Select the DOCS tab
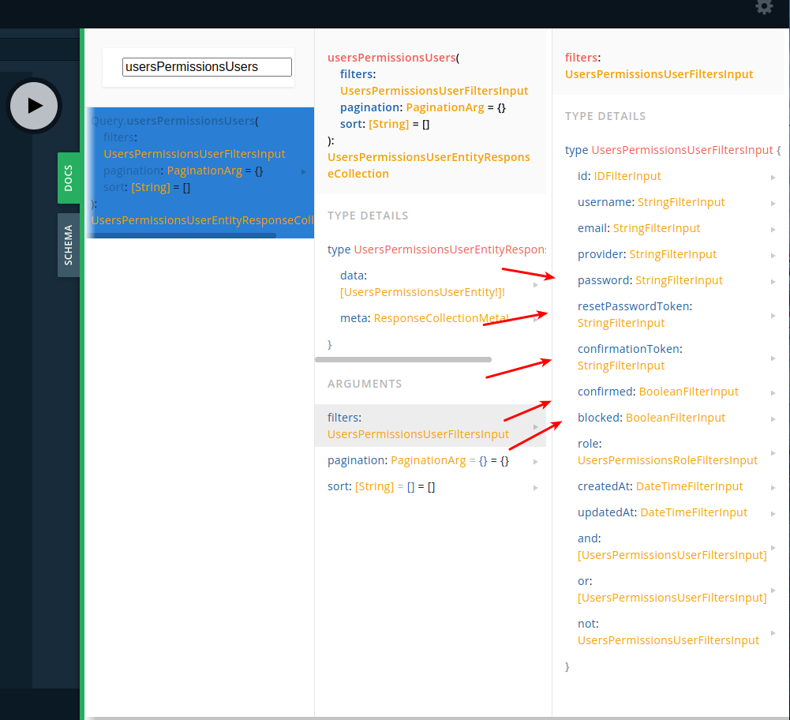The image size is (790, 720). (68, 178)
